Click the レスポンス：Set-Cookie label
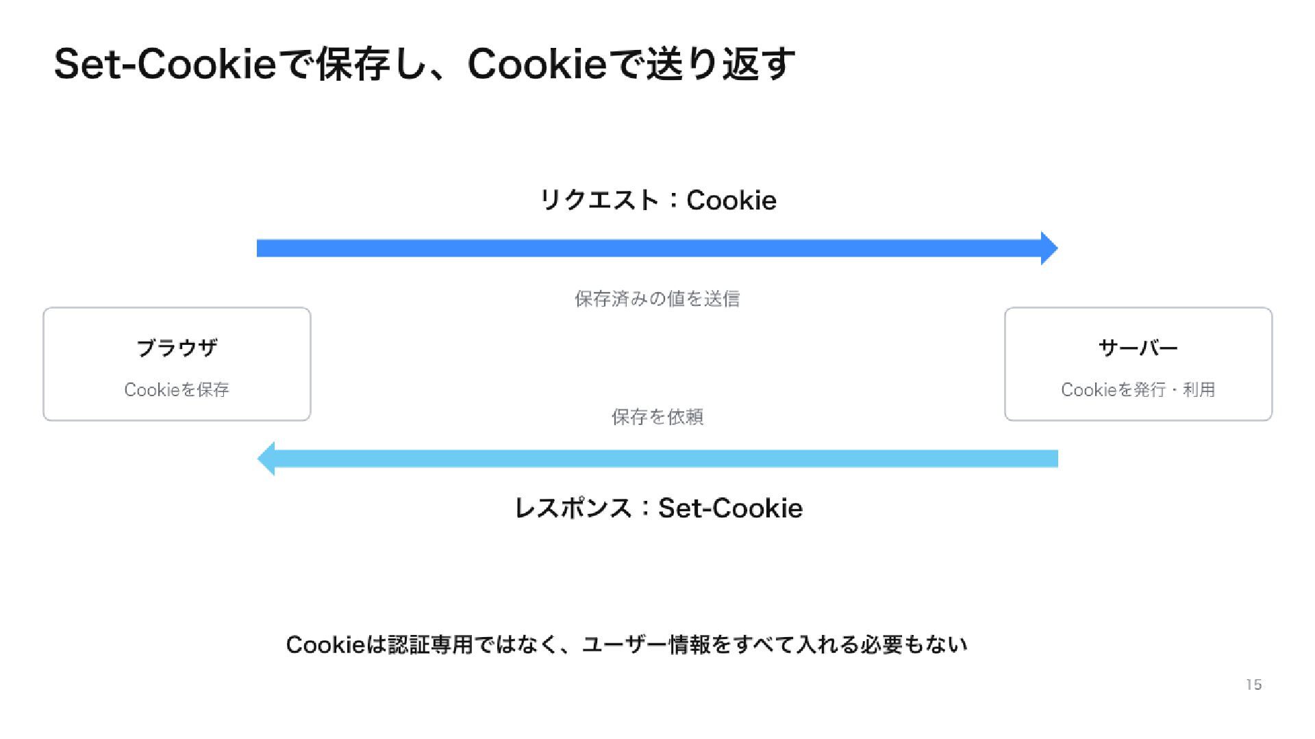This screenshot has height=739, width=1315. (x=658, y=508)
